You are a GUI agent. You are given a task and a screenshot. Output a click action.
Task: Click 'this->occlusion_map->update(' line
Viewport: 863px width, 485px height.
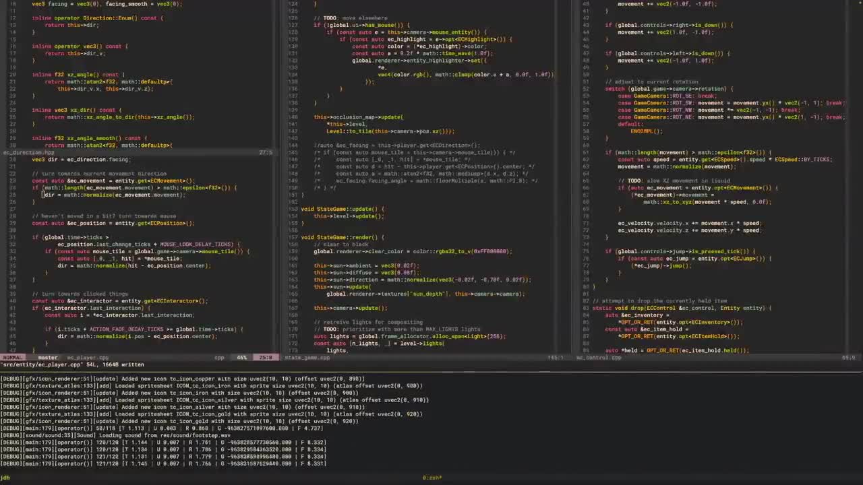(x=358, y=117)
